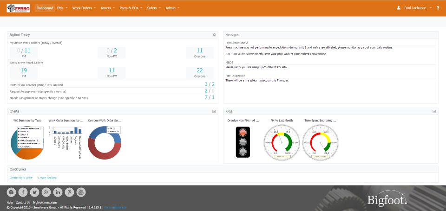Open the LinkedIn social icon
This screenshot has width=446, height=211.
pyautogui.click(x=58, y=192)
